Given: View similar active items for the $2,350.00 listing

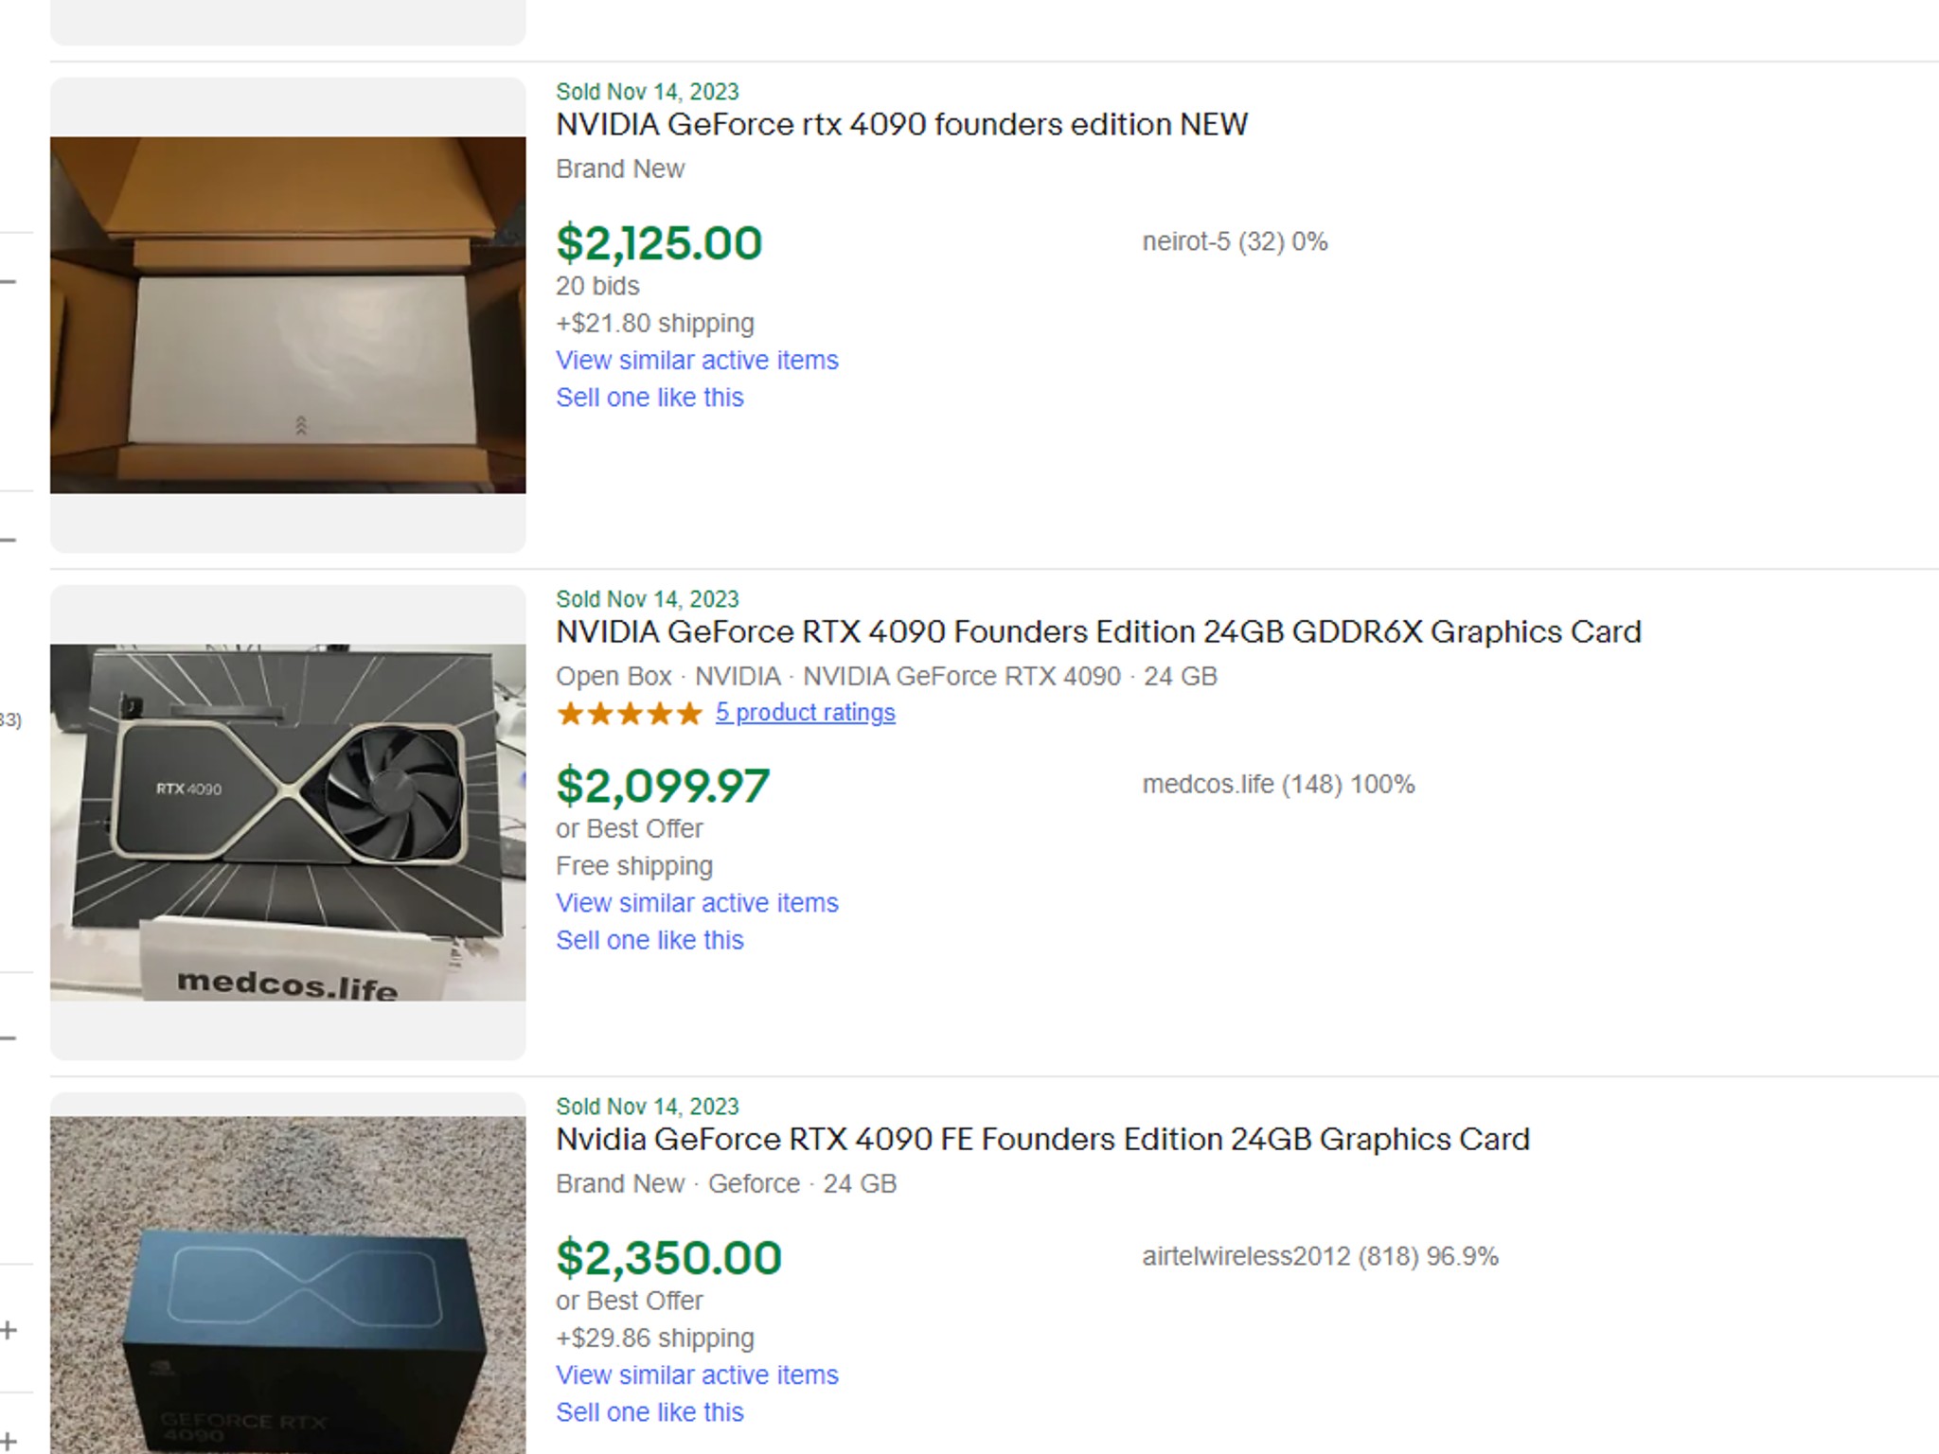Looking at the screenshot, I should click(x=697, y=1375).
